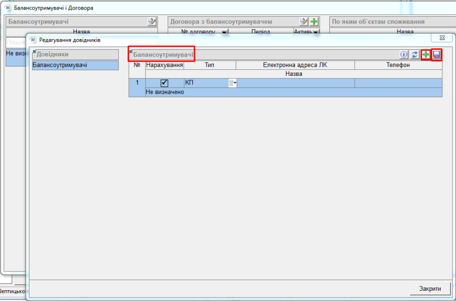Click the Нарахування column header
The height and width of the screenshot is (301, 456).
164,65
